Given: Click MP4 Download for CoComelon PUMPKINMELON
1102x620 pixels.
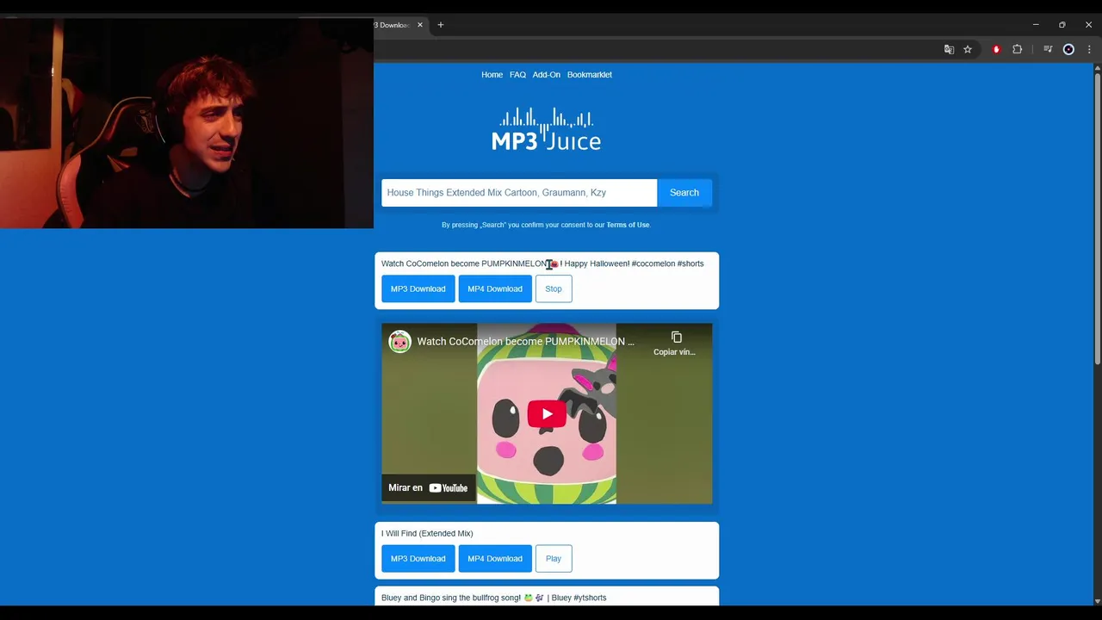Looking at the screenshot, I should click(495, 288).
